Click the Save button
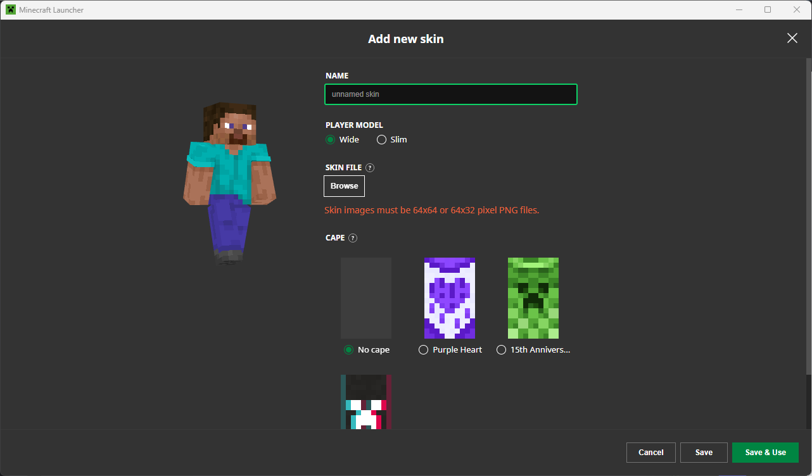Image resolution: width=812 pixels, height=476 pixels. tap(704, 453)
